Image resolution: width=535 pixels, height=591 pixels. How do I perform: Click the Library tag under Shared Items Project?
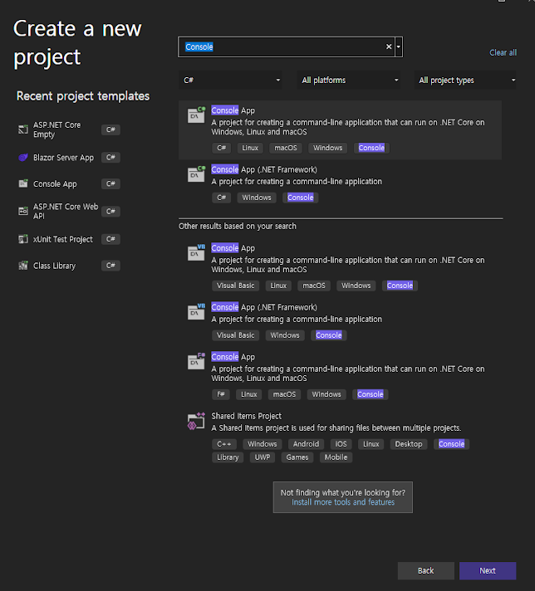[228, 457]
